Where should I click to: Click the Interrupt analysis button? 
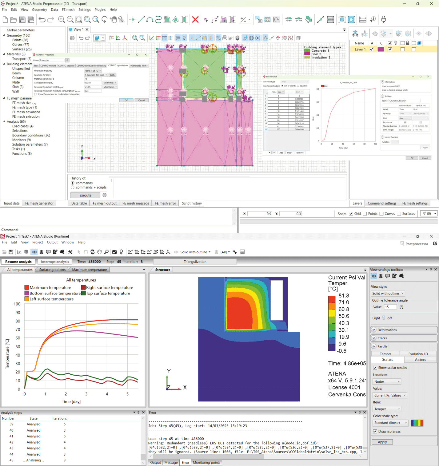coord(55,262)
